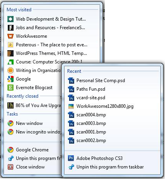Click the pushpin icon in Photoshop list
This screenshot has width=165, height=179.
click(x=71, y=167)
